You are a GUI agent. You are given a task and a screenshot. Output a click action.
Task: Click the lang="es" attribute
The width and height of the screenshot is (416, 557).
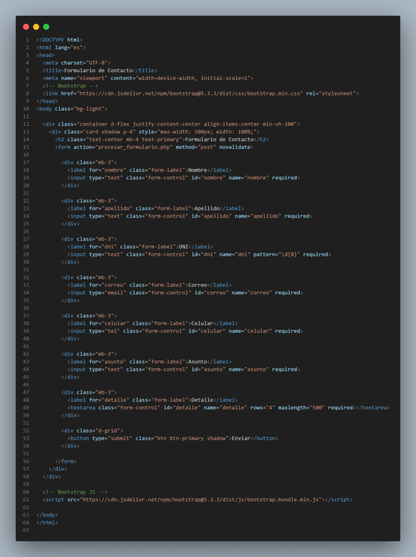(x=69, y=47)
